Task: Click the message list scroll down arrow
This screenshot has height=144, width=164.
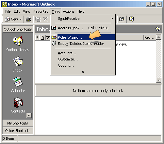Action: (159, 80)
